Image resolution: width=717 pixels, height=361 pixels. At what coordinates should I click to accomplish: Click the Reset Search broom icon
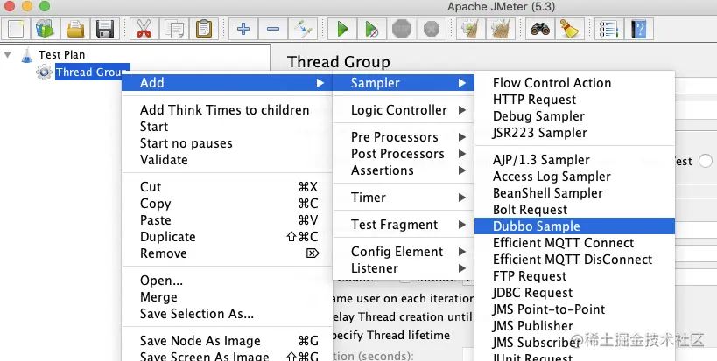pyautogui.click(x=569, y=29)
